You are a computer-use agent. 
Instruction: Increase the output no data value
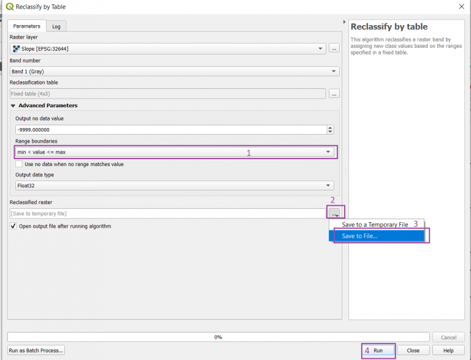pyautogui.click(x=331, y=127)
